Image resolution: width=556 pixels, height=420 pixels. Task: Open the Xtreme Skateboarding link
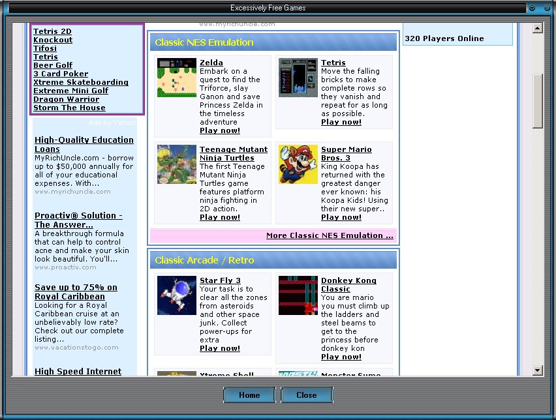coord(81,82)
